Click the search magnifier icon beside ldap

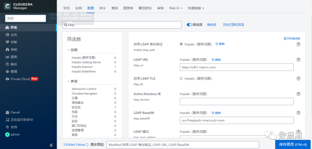point(66,25)
